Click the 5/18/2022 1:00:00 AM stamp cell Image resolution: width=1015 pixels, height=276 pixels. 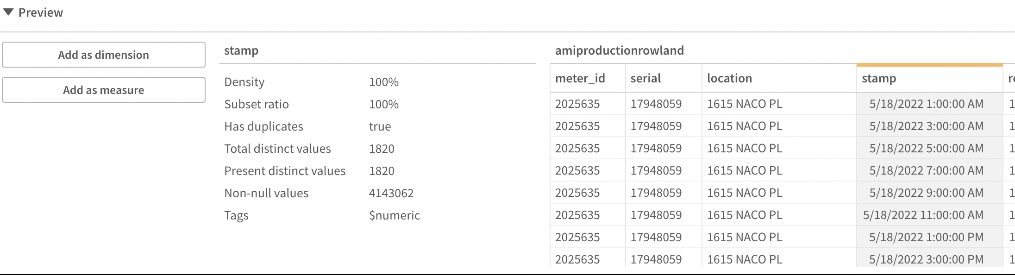926,104
